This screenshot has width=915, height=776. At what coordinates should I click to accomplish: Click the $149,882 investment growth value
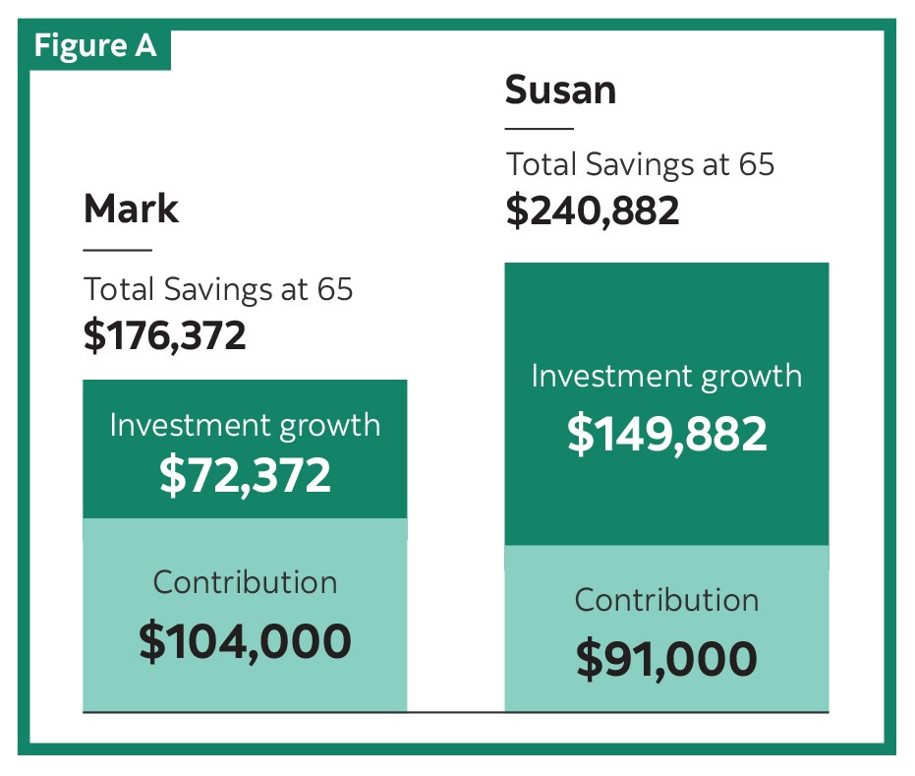666,434
